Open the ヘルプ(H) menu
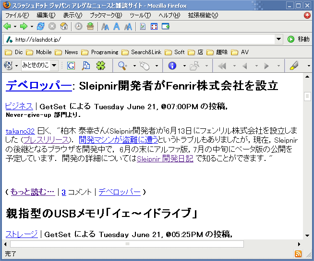Viewport: 314px width, 261px height. click(169, 15)
